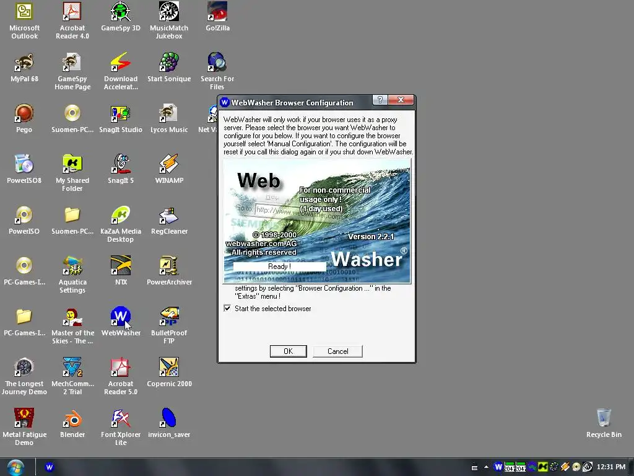The image size is (634, 476).
Task: Click the MechCommander 2 Trial icon
Action: point(72,376)
